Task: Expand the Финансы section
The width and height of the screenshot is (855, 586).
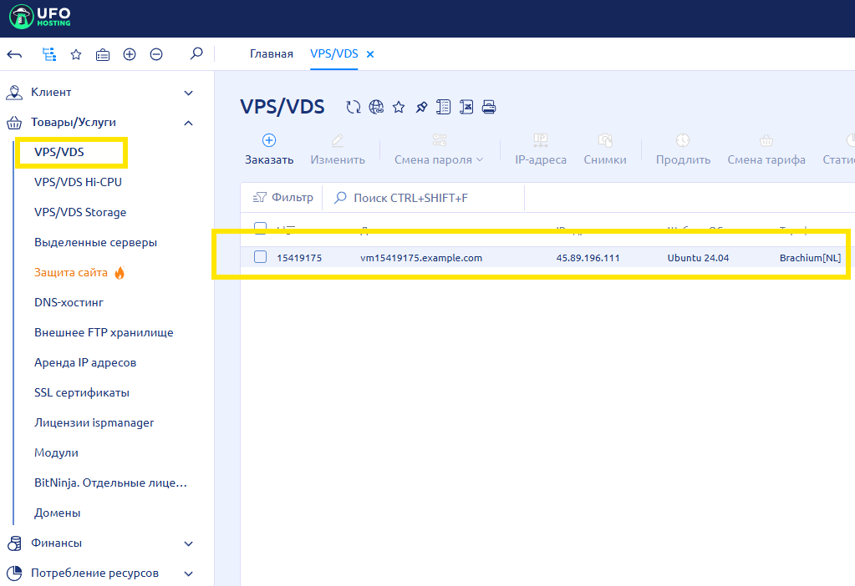Action: click(x=188, y=543)
